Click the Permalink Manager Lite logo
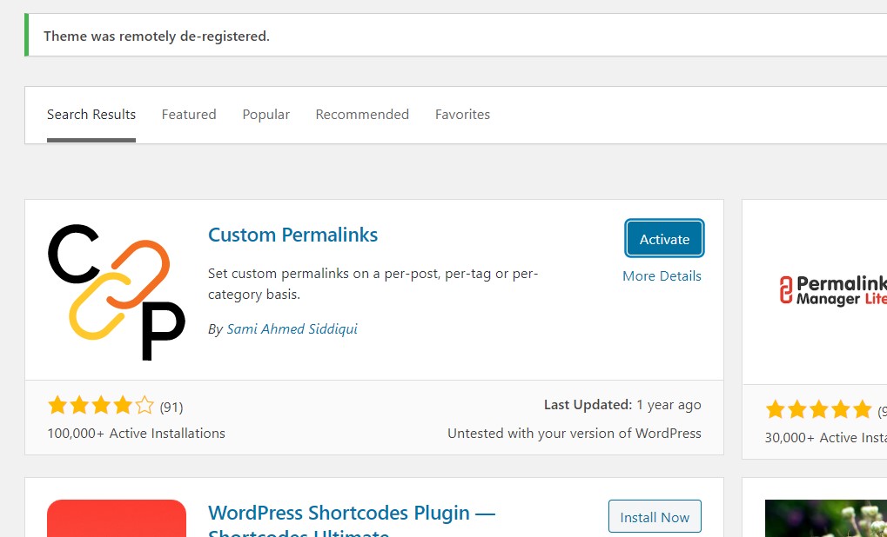The height and width of the screenshot is (537, 887). pyautogui.click(x=833, y=290)
